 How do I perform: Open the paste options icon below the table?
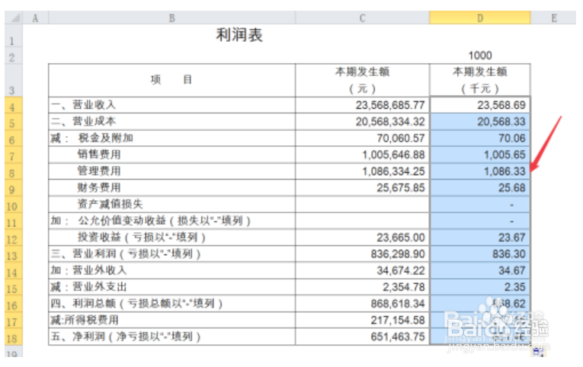[538, 352]
